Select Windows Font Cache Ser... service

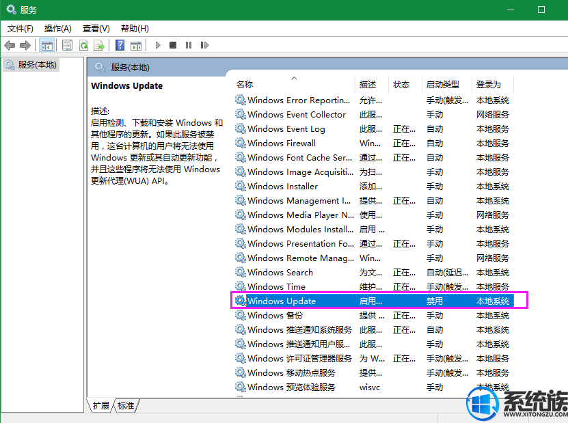coord(300,158)
